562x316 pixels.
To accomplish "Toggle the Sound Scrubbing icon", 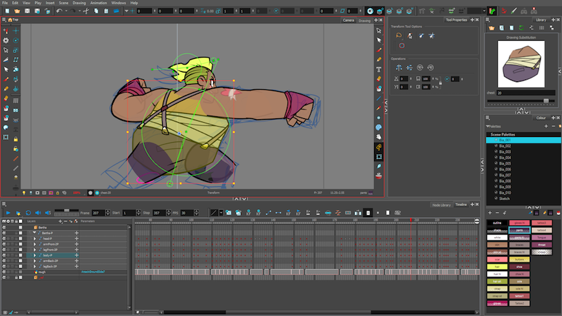I will pos(48,213).
